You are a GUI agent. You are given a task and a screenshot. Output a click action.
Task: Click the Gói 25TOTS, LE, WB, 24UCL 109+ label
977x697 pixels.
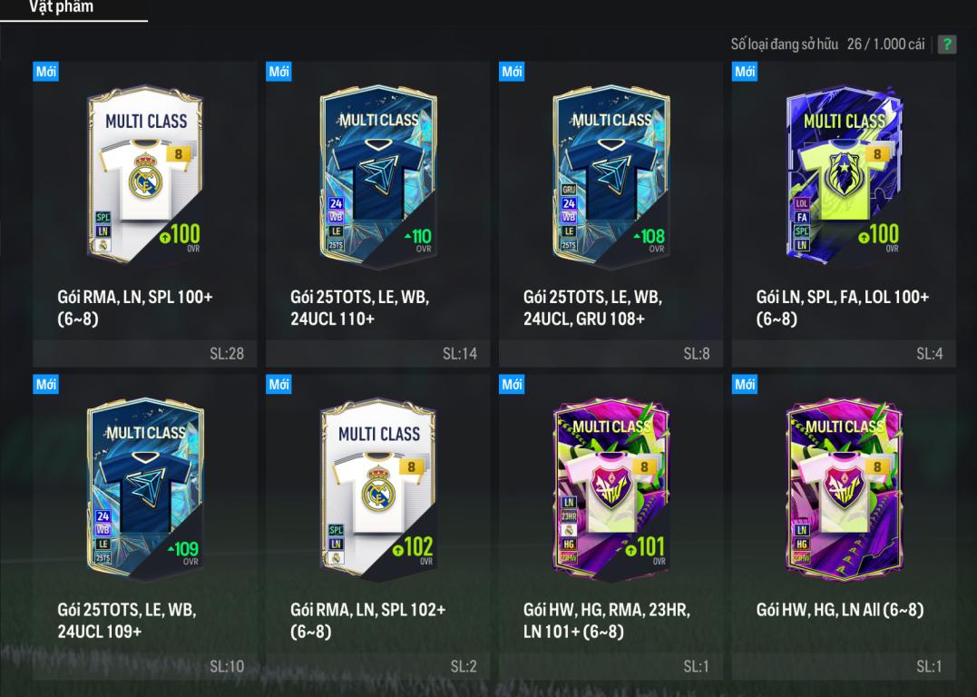(127, 621)
